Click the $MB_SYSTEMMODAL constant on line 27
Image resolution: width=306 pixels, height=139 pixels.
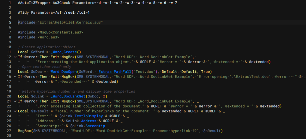[50, 131]
